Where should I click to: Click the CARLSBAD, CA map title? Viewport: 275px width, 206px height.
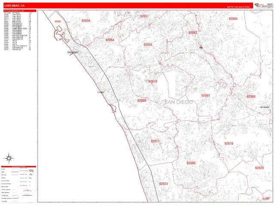coord(14,6)
